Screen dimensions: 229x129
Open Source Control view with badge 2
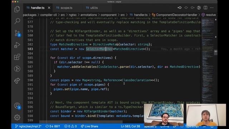pos(17,33)
